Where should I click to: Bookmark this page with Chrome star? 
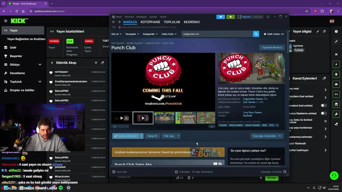click(307, 11)
